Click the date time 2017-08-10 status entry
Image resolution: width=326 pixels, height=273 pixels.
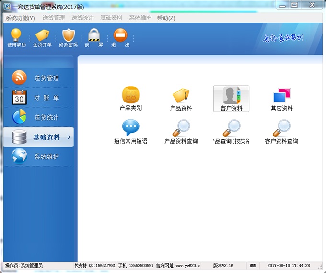tap(289, 265)
